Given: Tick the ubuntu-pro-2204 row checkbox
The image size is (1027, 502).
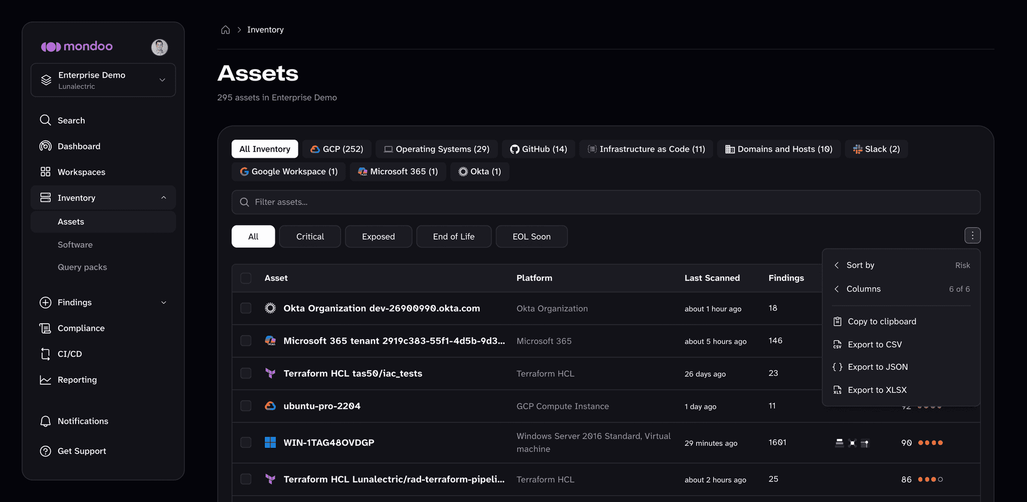Looking at the screenshot, I should [246, 406].
